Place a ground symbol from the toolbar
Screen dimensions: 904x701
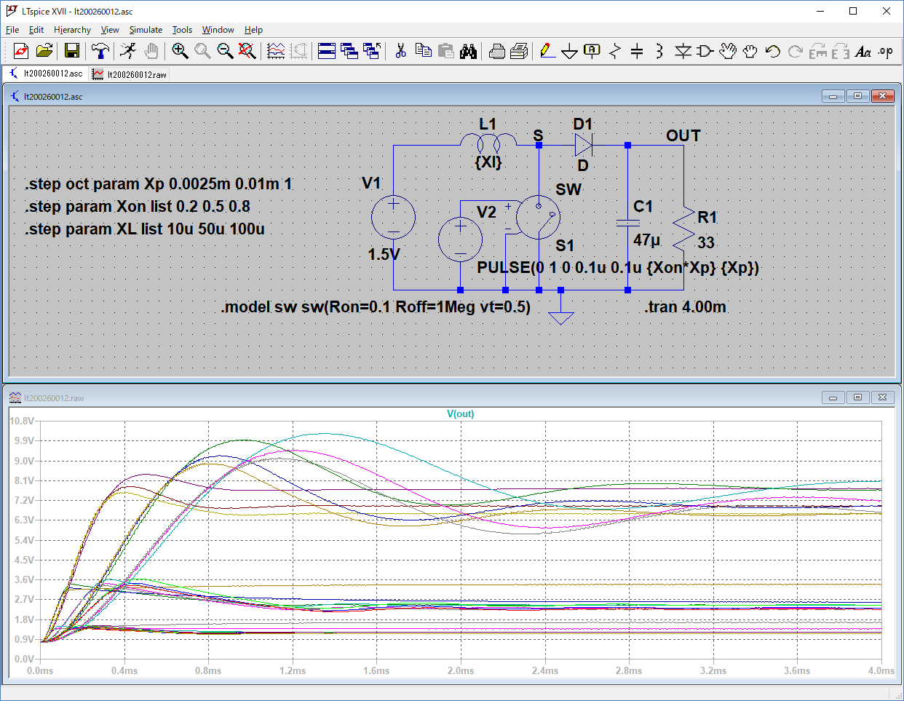coord(570,51)
